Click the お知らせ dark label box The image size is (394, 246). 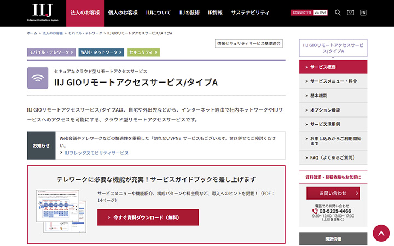pos(41,145)
